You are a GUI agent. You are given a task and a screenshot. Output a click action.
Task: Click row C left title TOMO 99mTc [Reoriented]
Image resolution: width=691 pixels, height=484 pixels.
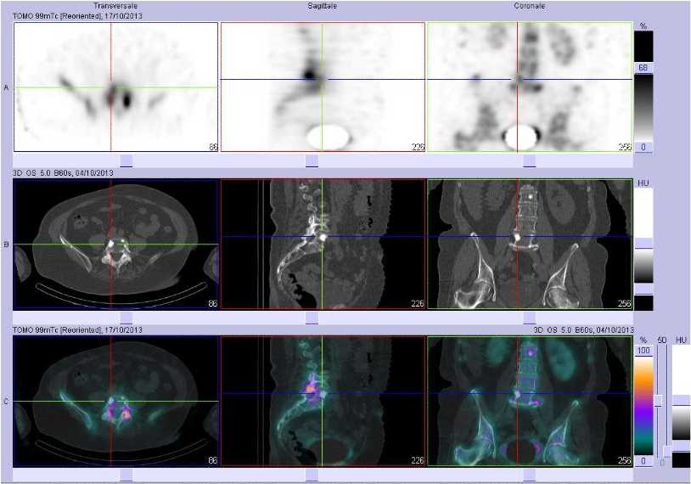[58, 329]
